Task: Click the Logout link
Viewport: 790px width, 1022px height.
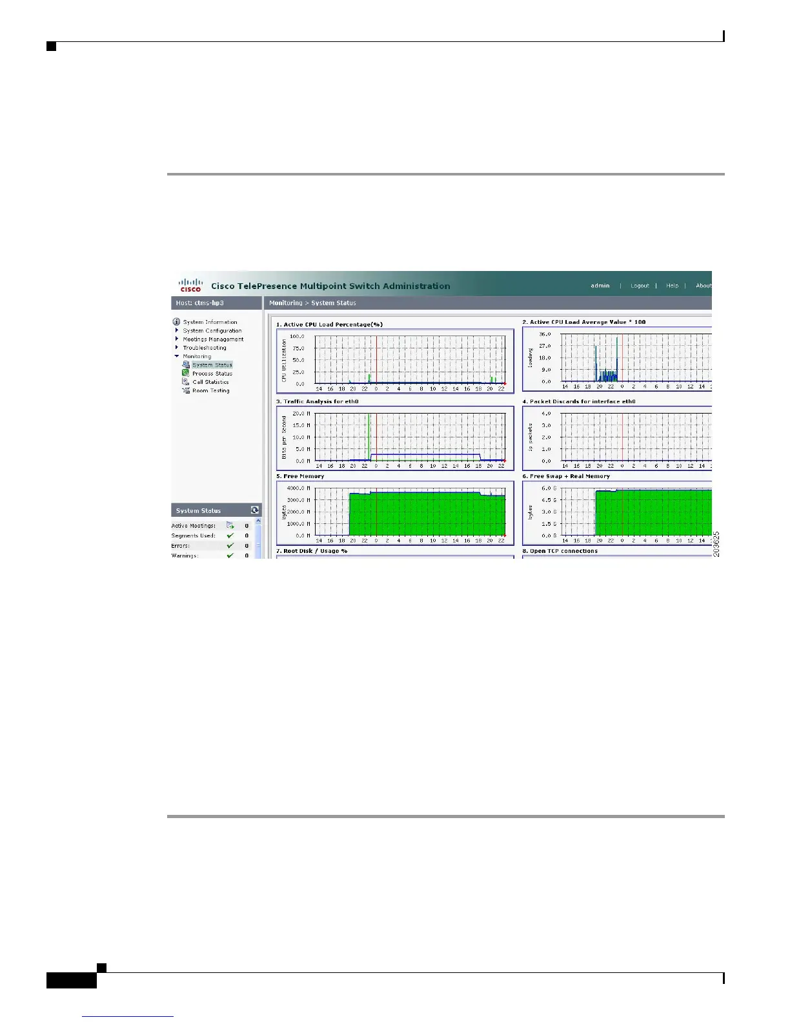Action: [640, 285]
